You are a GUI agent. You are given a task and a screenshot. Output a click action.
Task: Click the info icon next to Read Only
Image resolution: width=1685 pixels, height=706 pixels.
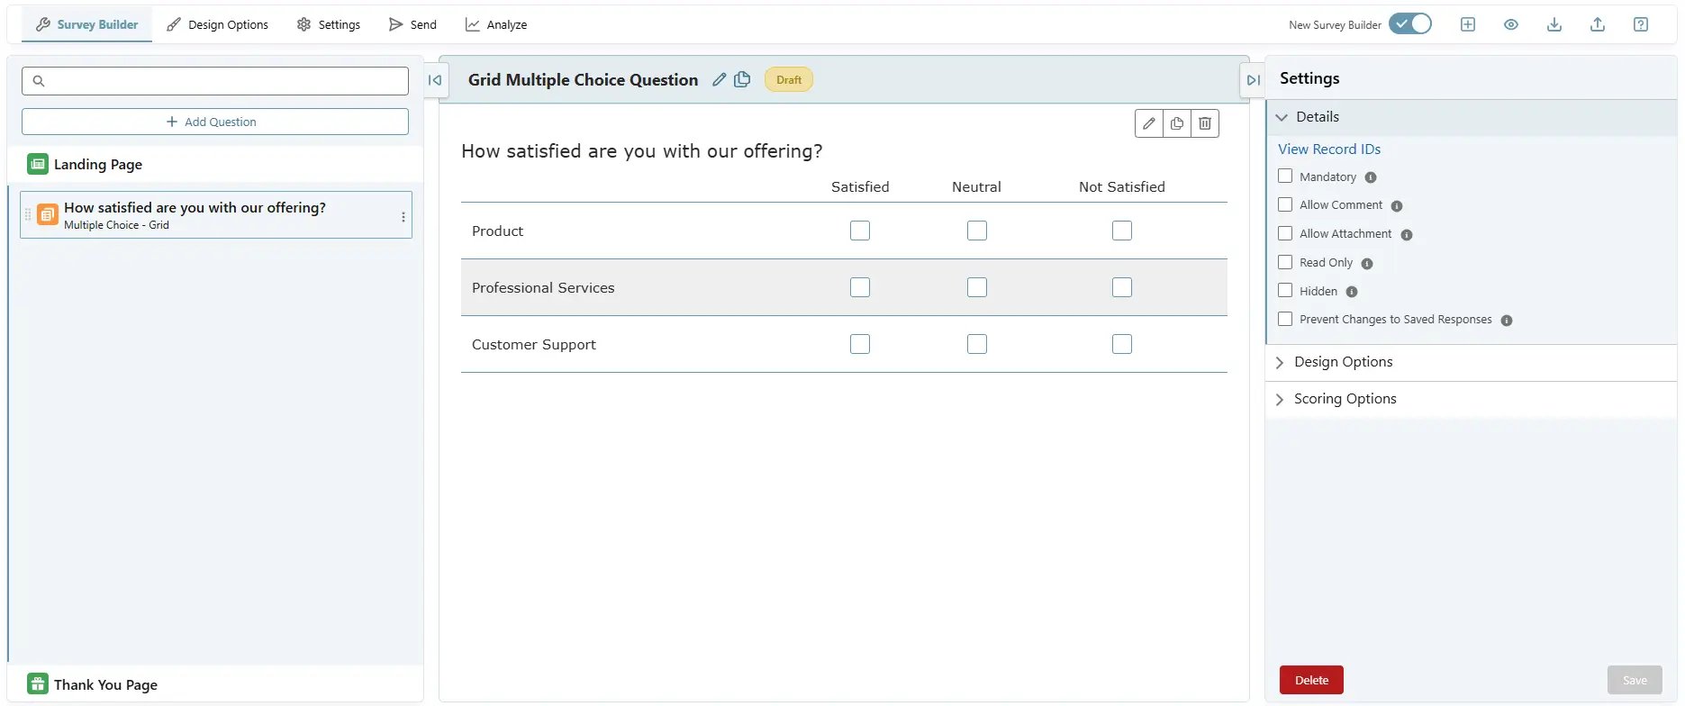pos(1367,264)
